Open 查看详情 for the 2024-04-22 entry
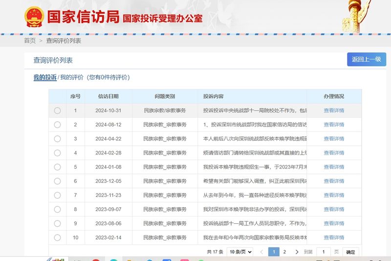Viewport: 391px width, 261px height. pos(334,139)
